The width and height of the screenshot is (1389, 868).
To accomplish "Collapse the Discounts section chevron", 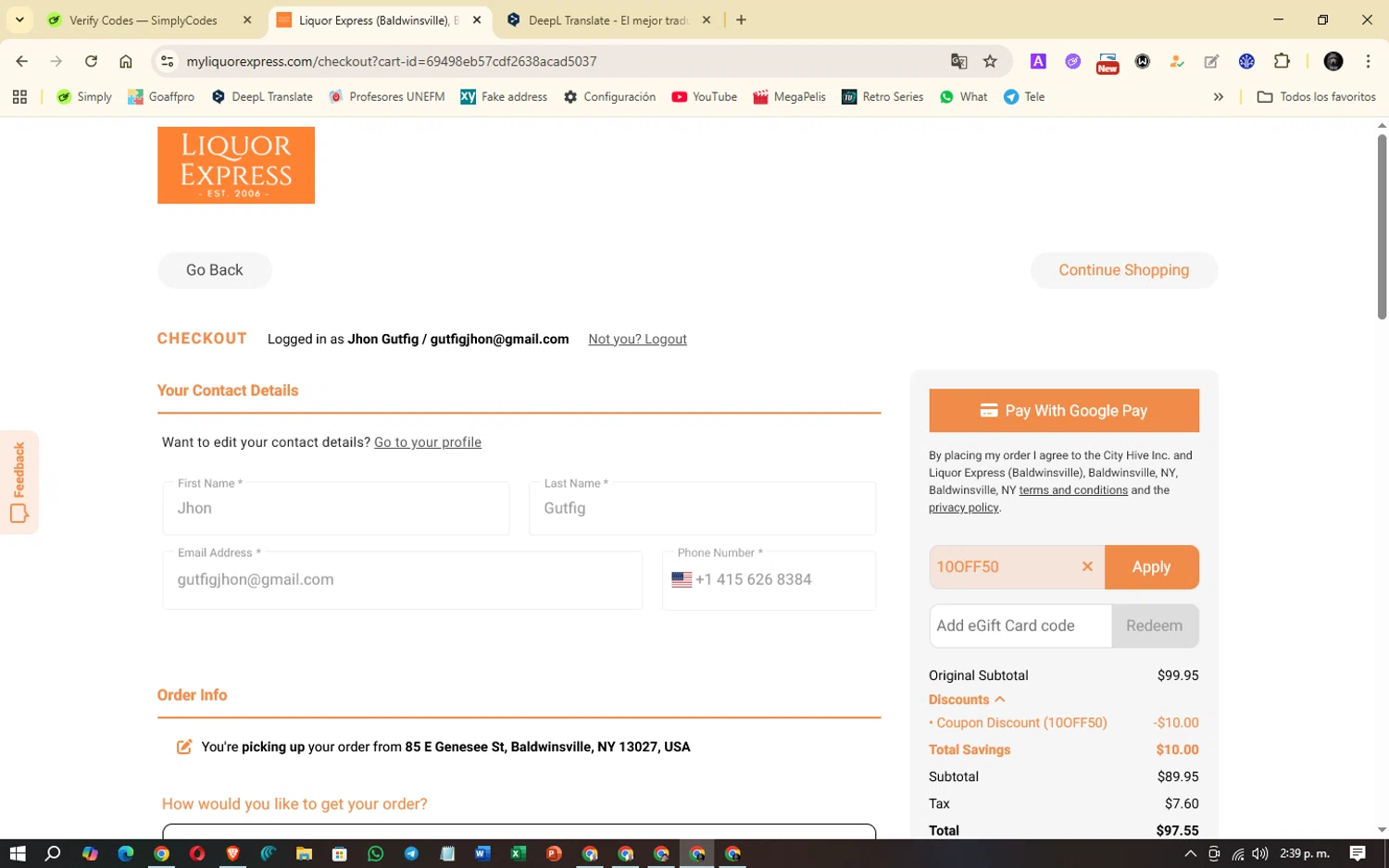I will click(1000, 700).
